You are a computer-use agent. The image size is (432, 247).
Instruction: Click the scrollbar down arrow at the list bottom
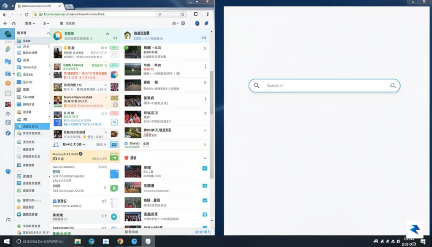[212, 220]
